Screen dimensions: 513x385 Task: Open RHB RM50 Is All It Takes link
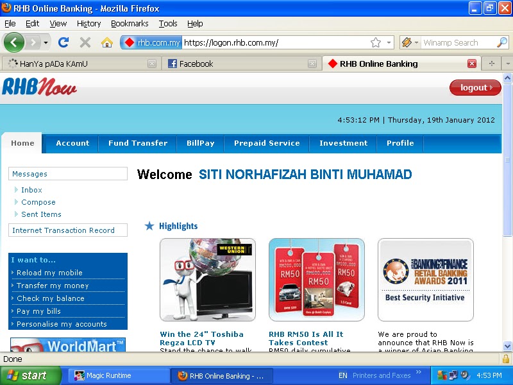coord(306,339)
